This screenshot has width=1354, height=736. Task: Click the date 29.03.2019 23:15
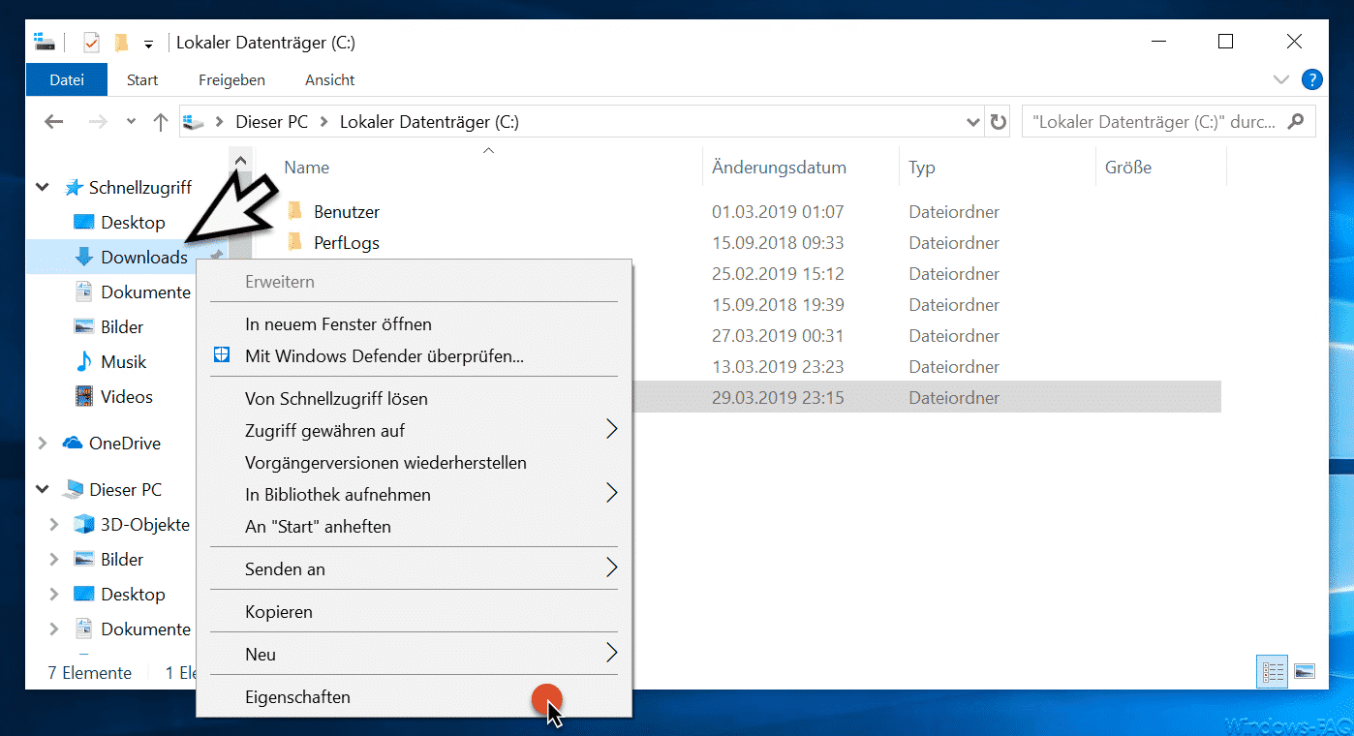pos(778,397)
